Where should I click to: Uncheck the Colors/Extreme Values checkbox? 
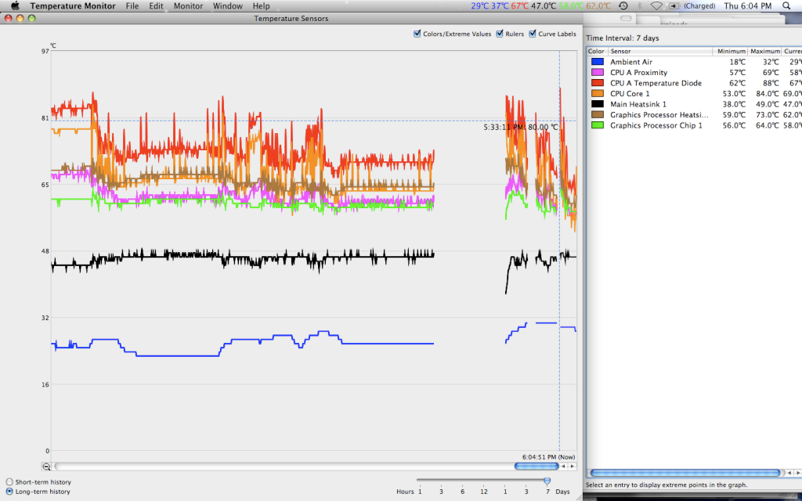(417, 34)
